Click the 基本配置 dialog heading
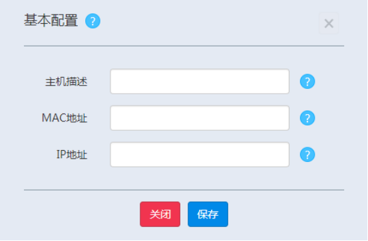 51,21
